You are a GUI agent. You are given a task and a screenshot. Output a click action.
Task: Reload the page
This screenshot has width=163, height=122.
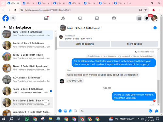tap(15, 10)
